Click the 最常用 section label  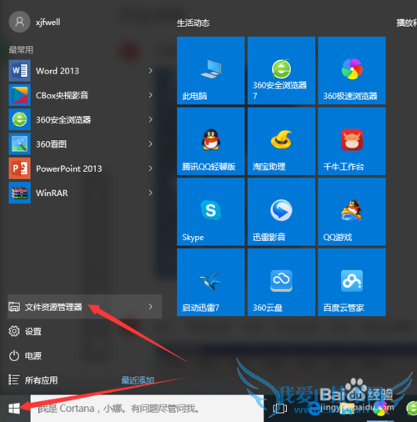[x=21, y=50]
